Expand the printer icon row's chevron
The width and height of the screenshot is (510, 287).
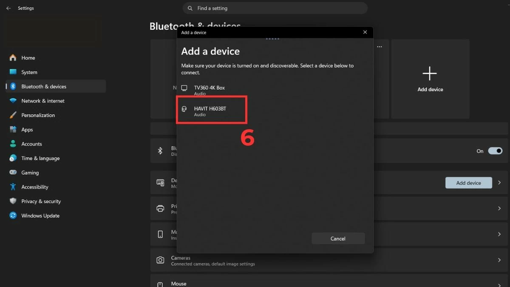coord(499,208)
